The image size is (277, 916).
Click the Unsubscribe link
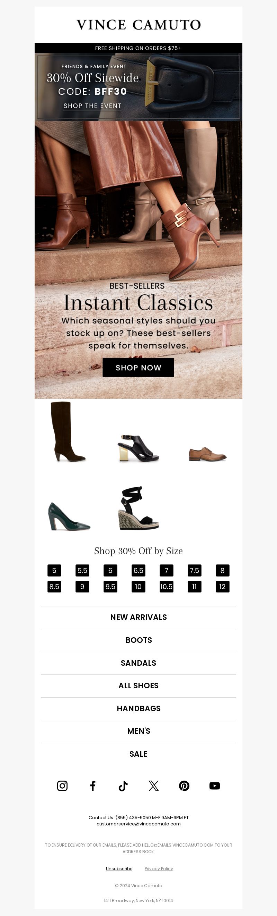point(119,868)
